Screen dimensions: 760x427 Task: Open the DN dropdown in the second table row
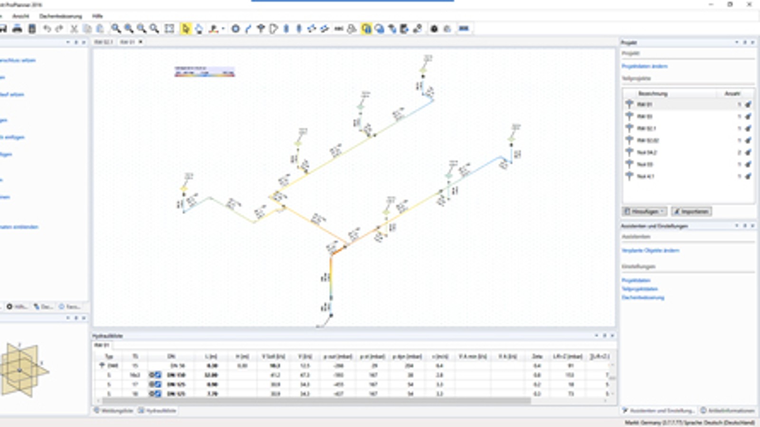point(158,375)
